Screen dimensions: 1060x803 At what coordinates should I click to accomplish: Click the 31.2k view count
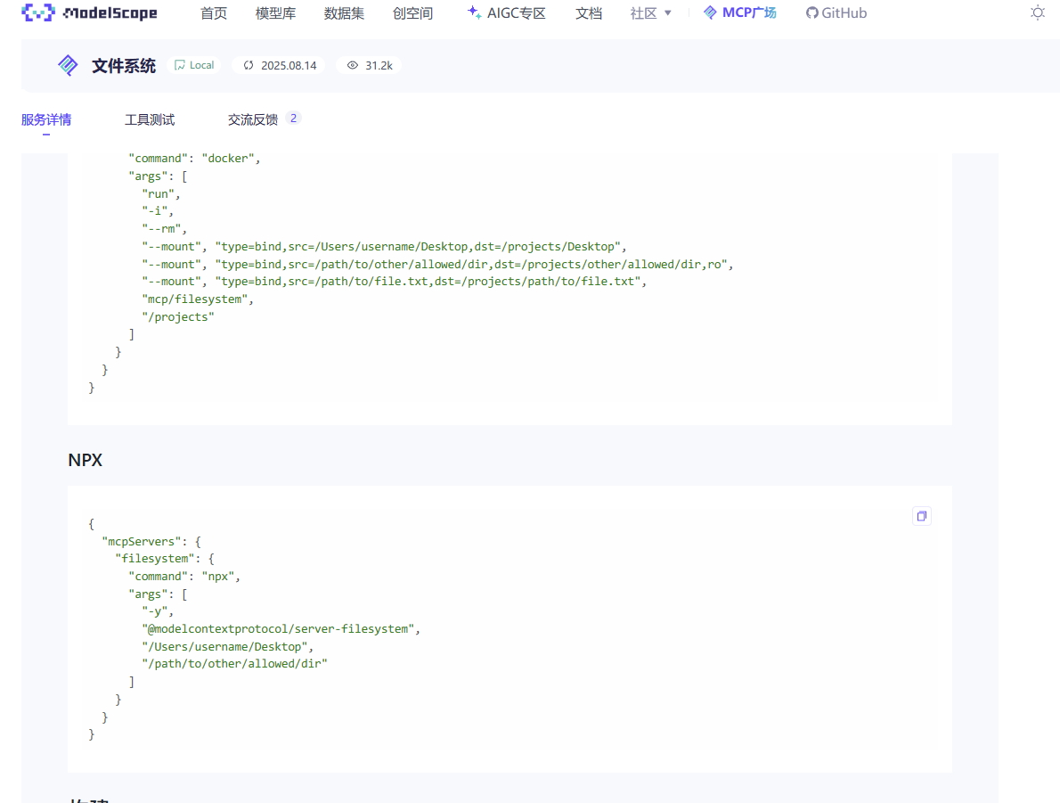(x=379, y=66)
